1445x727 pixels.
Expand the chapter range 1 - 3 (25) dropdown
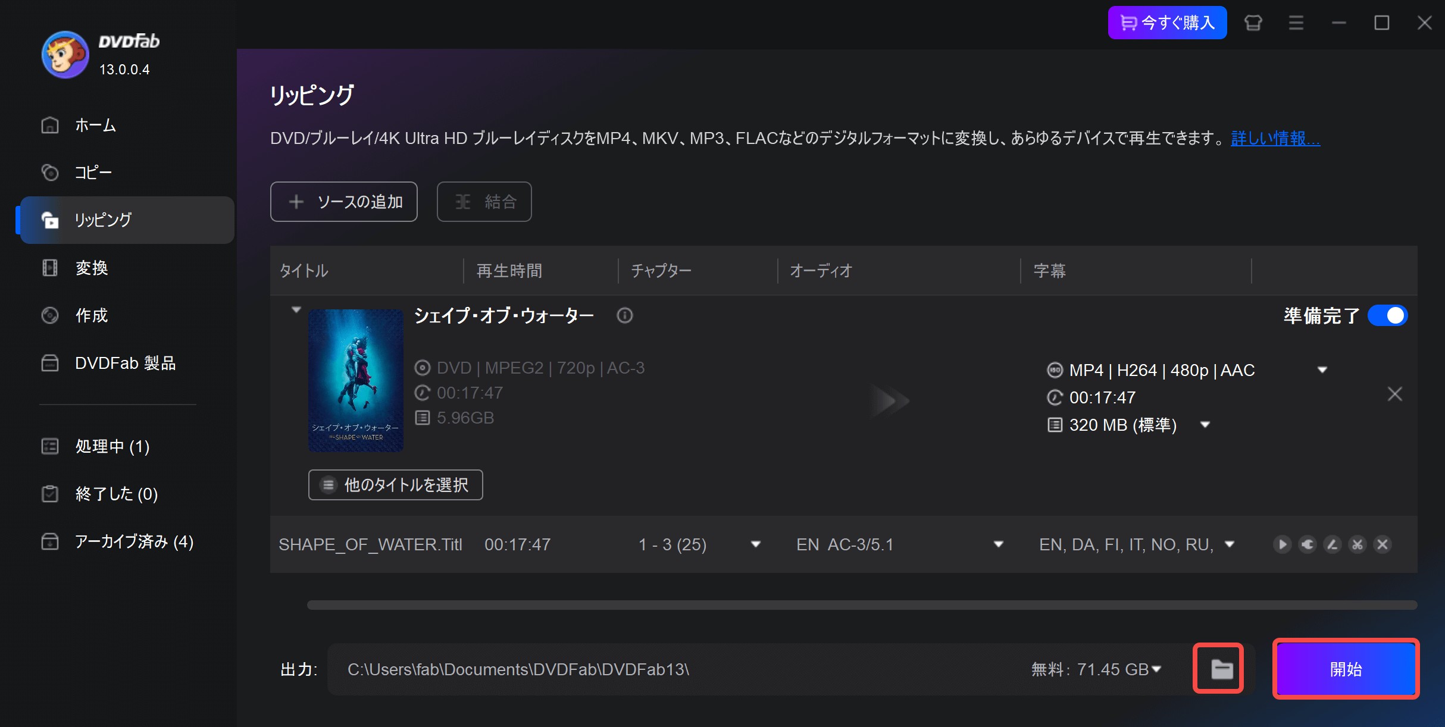756,544
